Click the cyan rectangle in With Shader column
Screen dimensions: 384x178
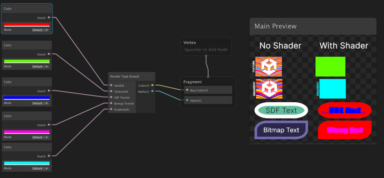click(332, 89)
